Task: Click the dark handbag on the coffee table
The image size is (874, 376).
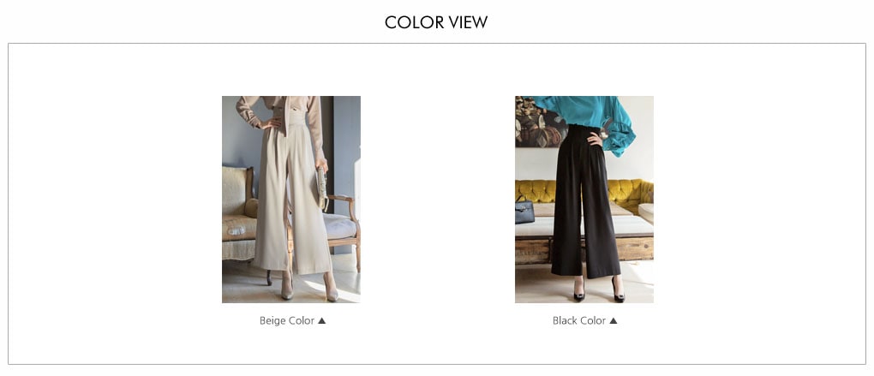Action: (x=524, y=212)
